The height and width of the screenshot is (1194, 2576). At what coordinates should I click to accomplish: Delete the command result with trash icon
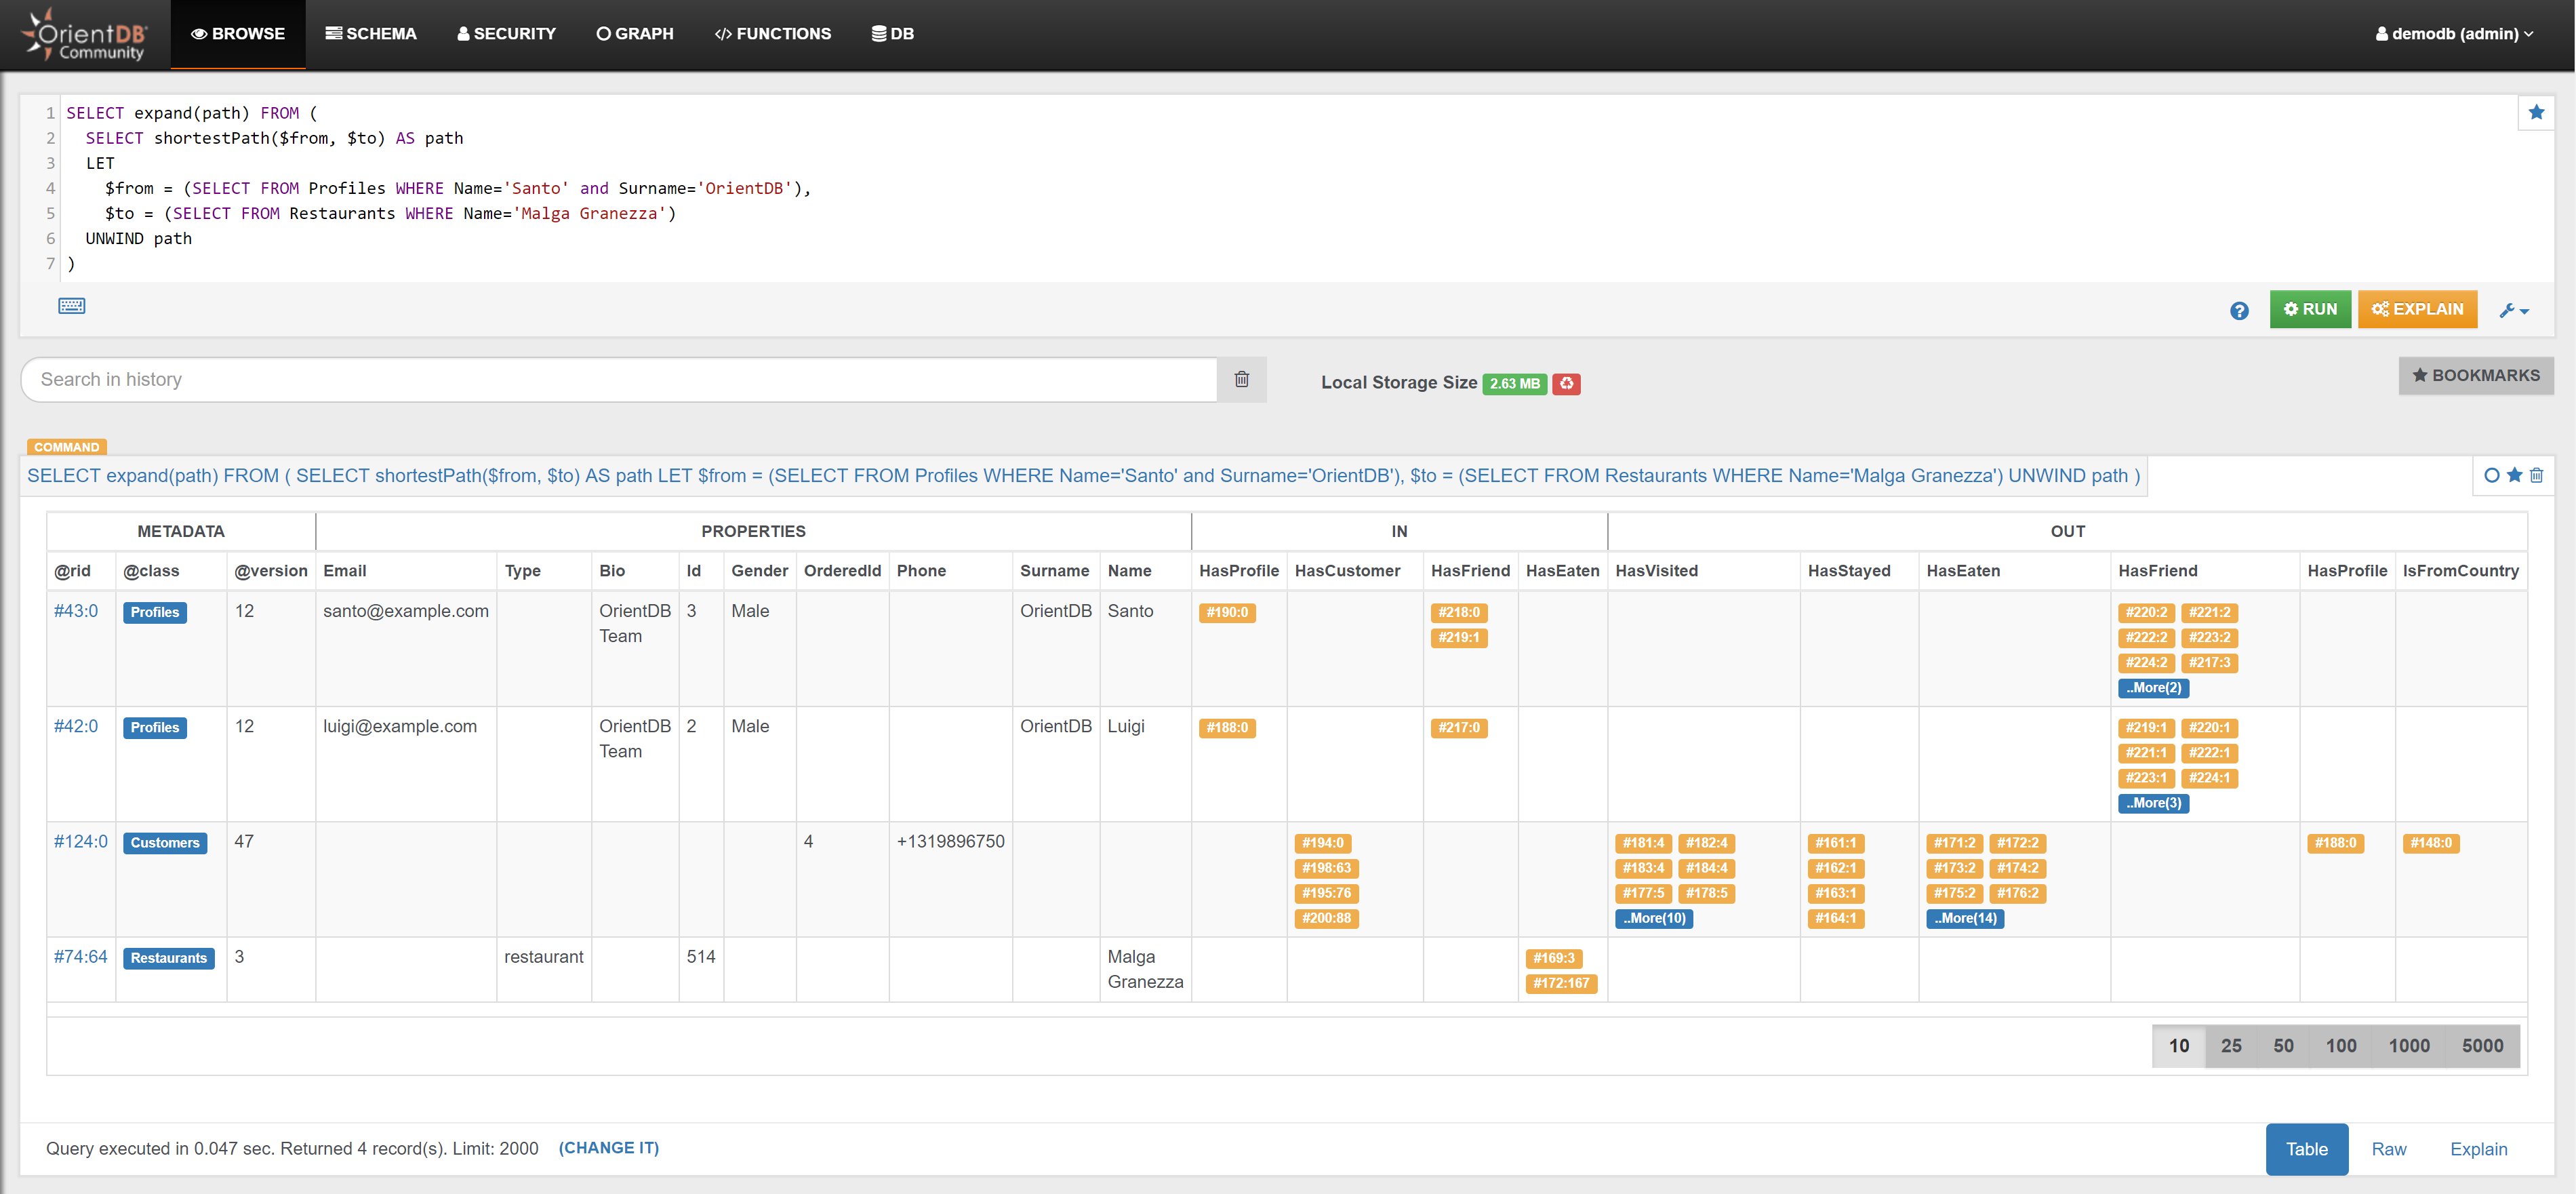pyautogui.click(x=2536, y=475)
